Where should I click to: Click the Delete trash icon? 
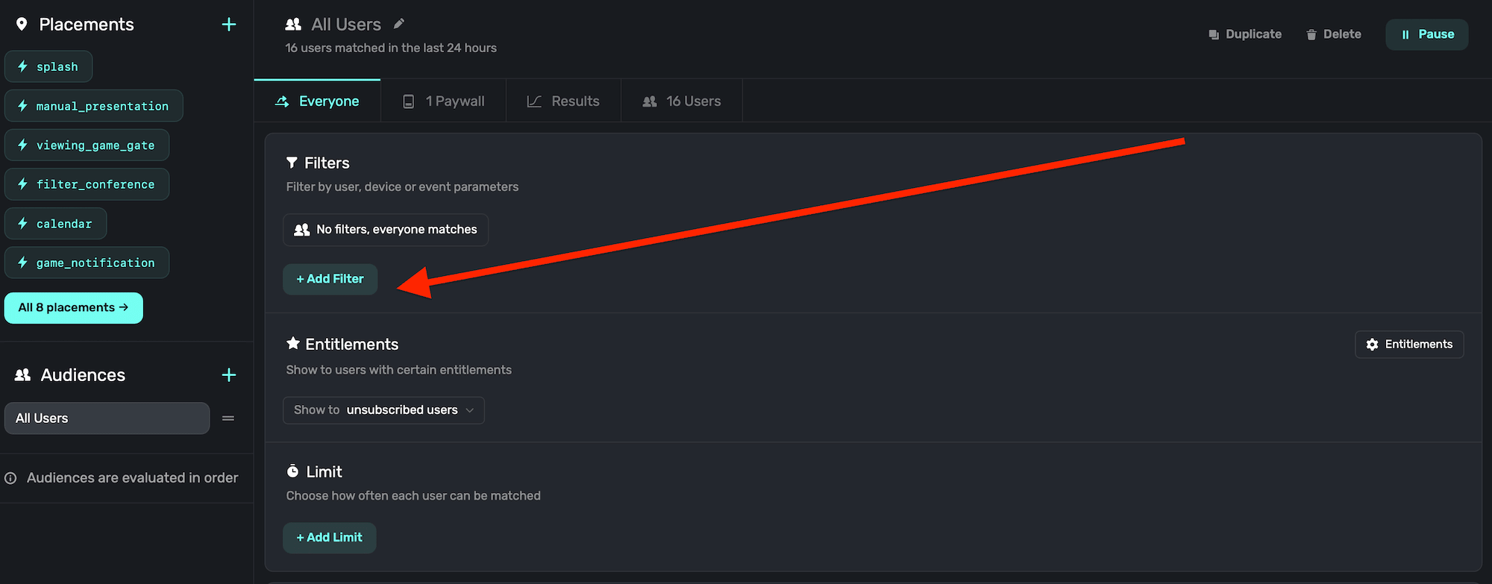pos(1311,34)
